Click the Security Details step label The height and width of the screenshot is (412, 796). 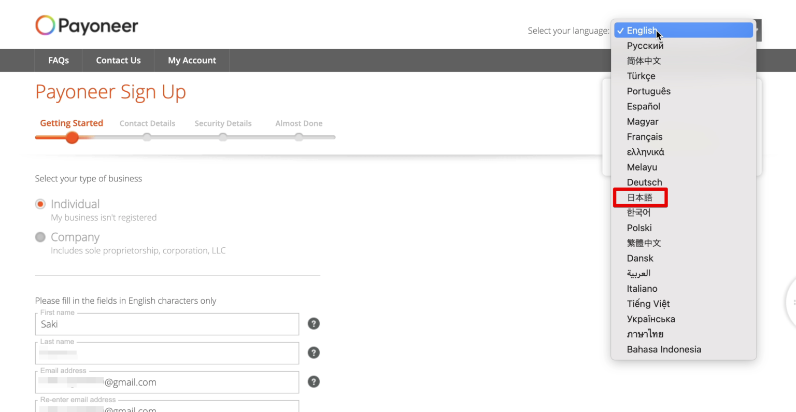223,123
